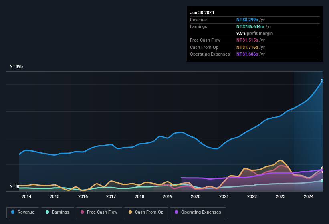The height and width of the screenshot is (224, 329).
Task: Click the NT$1.515b free cash flow value
Action: (x=247, y=40)
